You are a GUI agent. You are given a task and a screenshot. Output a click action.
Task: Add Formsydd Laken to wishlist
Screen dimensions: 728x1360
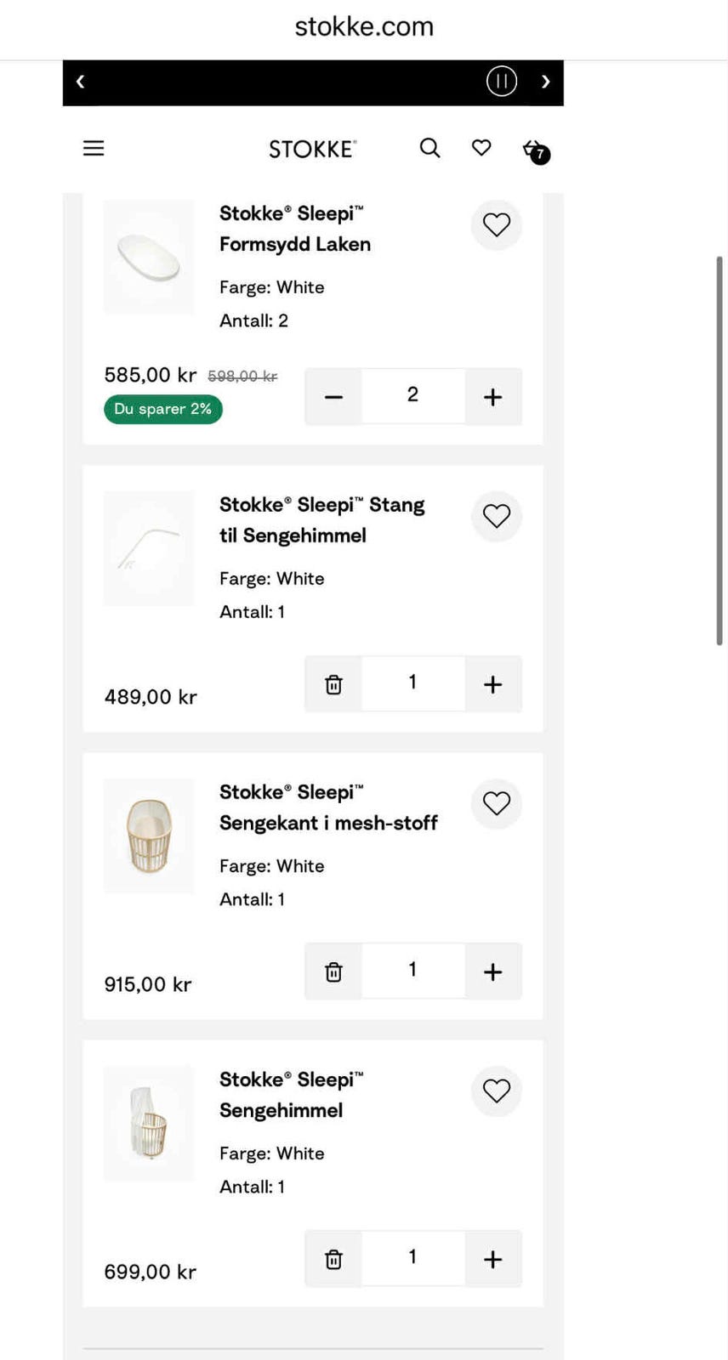497,225
